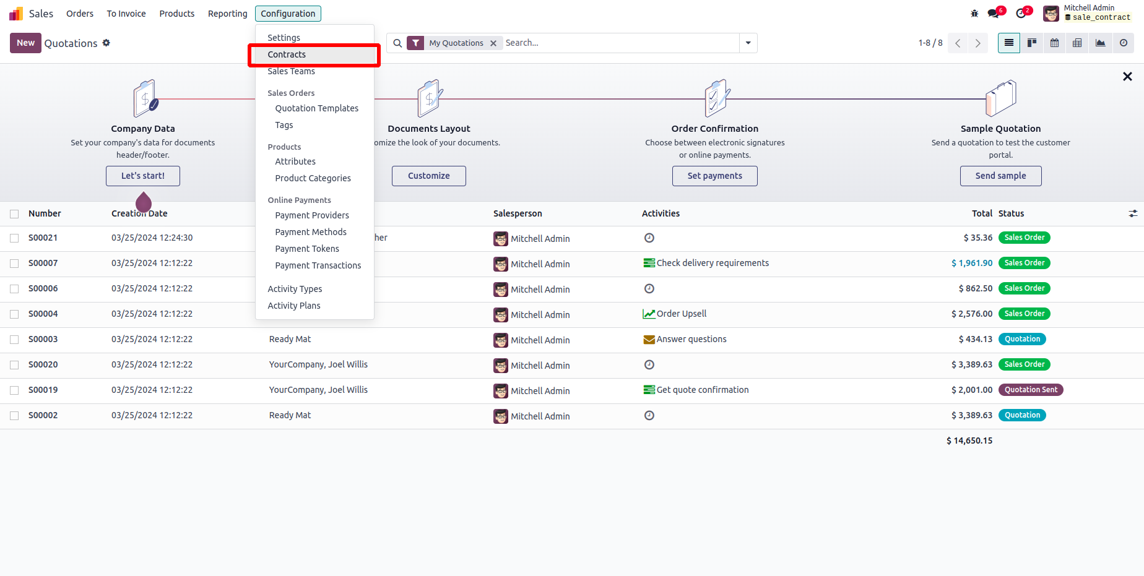The height and width of the screenshot is (576, 1144).
Task: Toggle the select-all header checkbox
Action: tap(14, 214)
